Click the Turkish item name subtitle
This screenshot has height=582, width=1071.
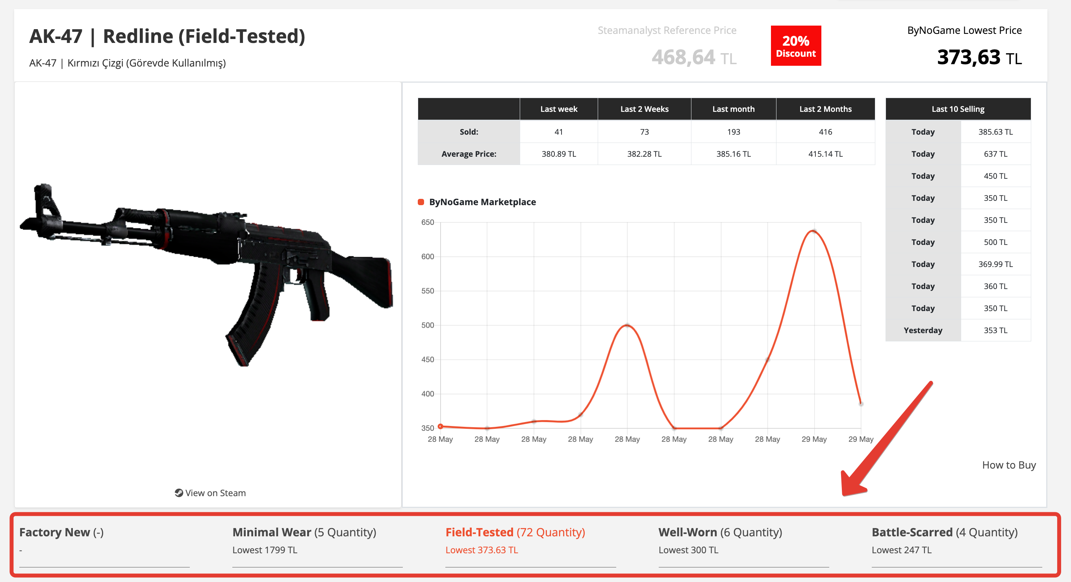(x=127, y=63)
